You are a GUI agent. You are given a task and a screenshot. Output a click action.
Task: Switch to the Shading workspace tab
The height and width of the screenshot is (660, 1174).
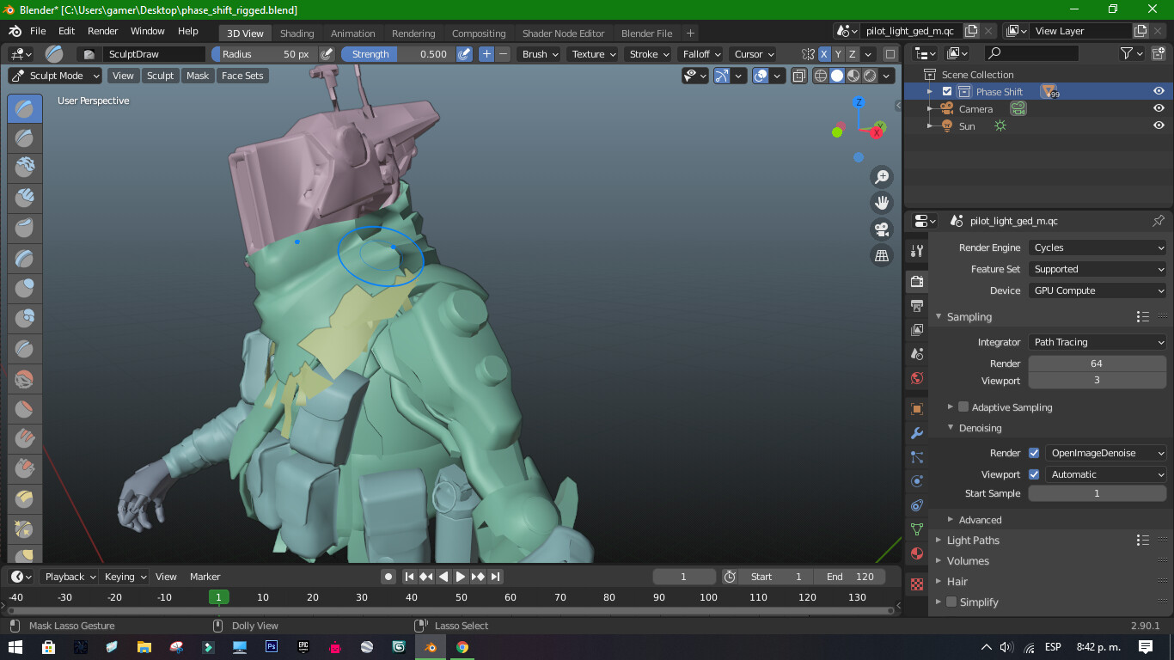click(297, 34)
